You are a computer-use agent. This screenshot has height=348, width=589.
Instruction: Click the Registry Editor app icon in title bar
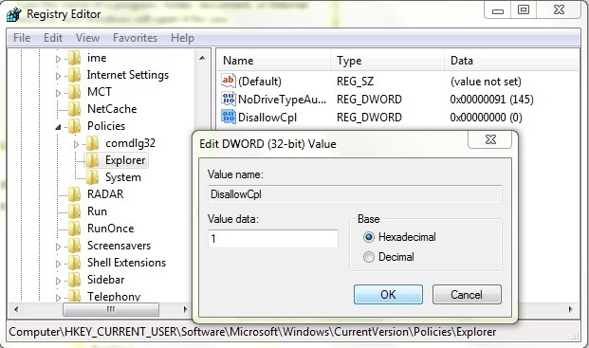click(x=14, y=14)
